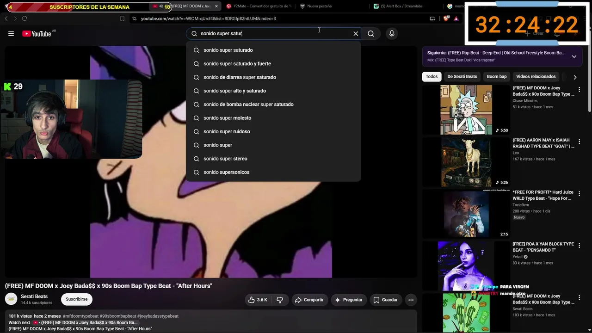The width and height of the screenshot is (592, 333).
Task: Open Brave Shields lion icon
Action: pos(446,18)
